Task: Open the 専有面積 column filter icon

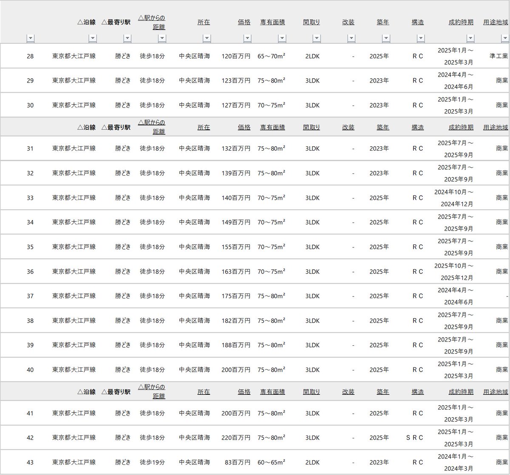Action: 282,38
